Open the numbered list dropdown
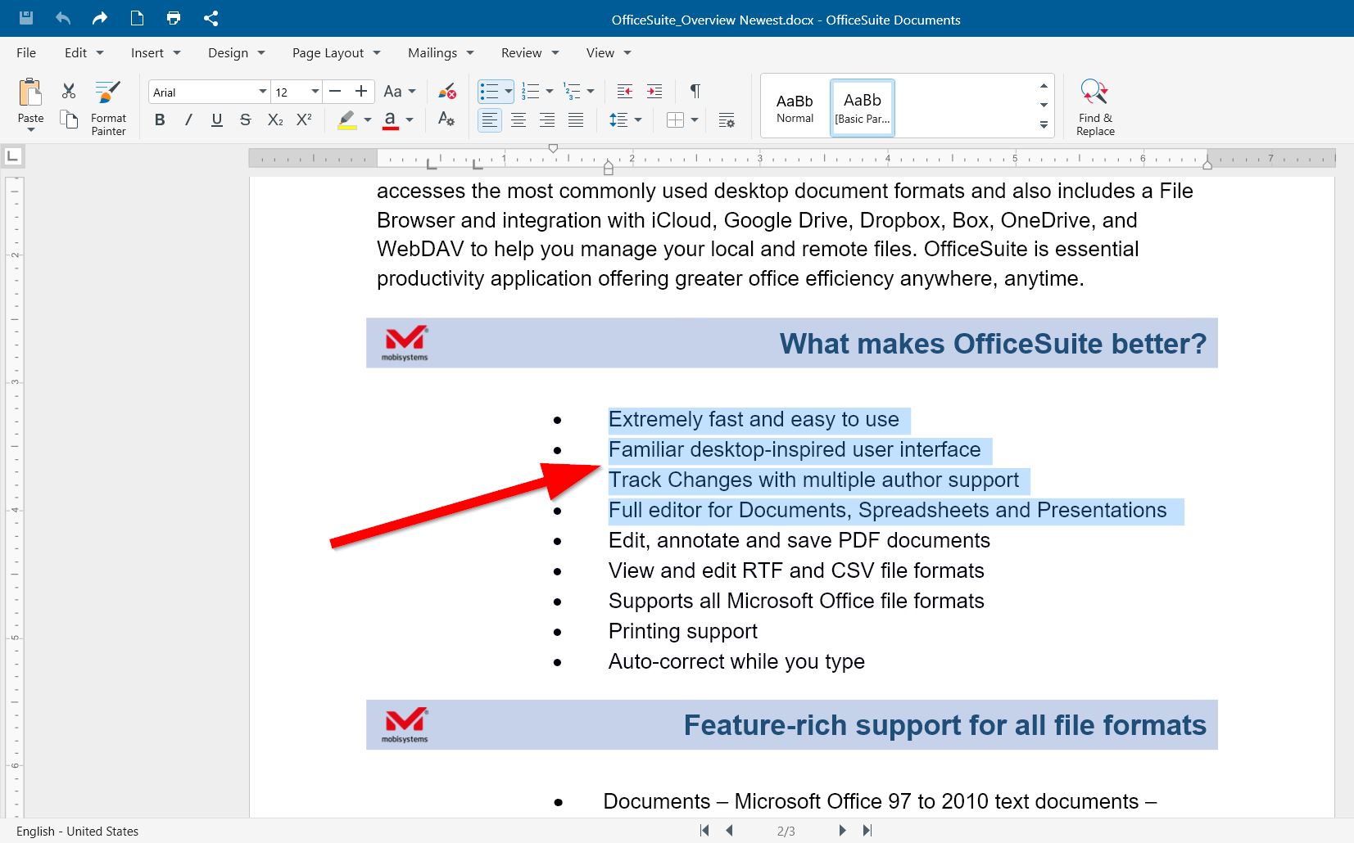1354x843 pixels. 549,91
